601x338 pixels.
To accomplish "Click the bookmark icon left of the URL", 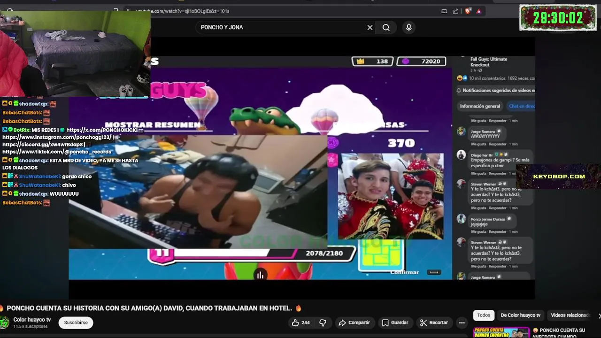I will 116,10.
